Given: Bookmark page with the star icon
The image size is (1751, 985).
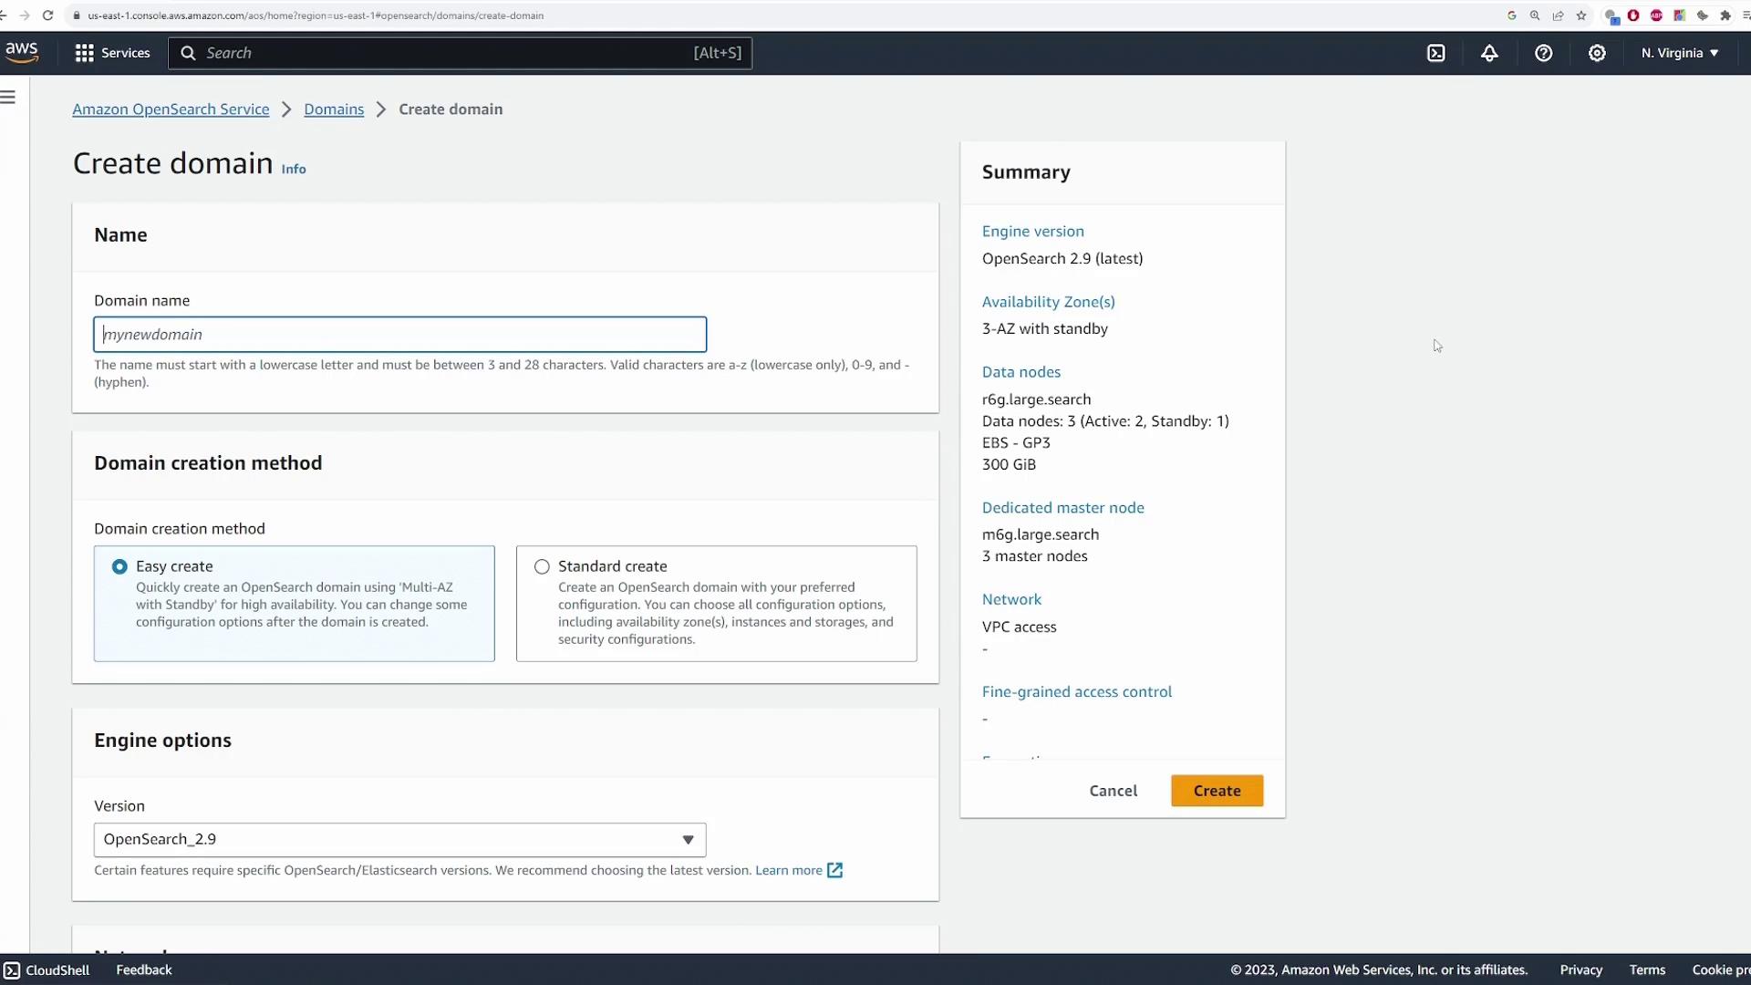Looking at the screenshot, I should pyautogui.click(x=1581, y=16).
